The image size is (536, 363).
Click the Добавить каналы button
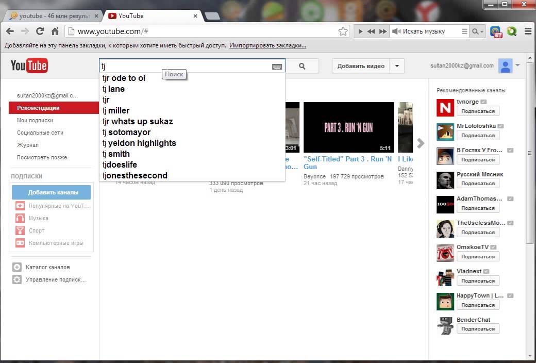51,192
